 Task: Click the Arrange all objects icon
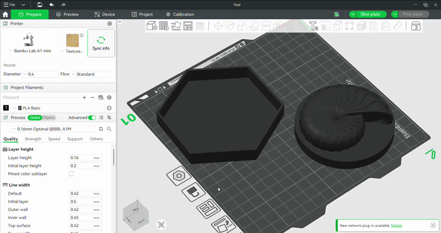(x=188, y=26)
